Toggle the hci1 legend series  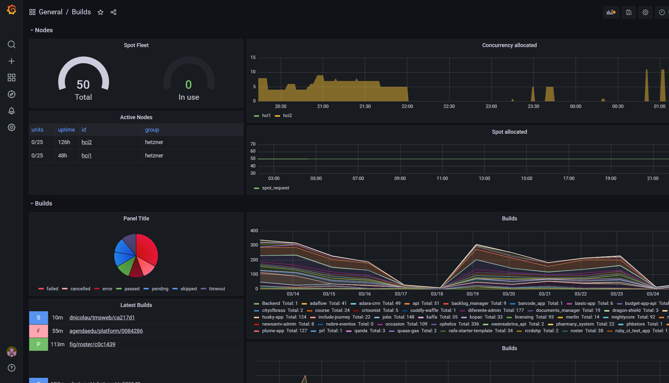(266, 116)
